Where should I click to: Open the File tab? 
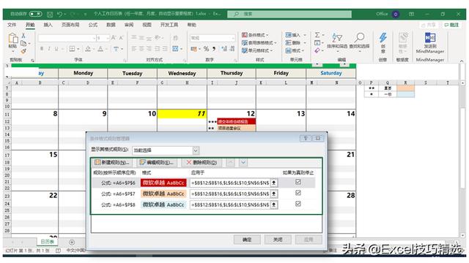pos(12,25)
